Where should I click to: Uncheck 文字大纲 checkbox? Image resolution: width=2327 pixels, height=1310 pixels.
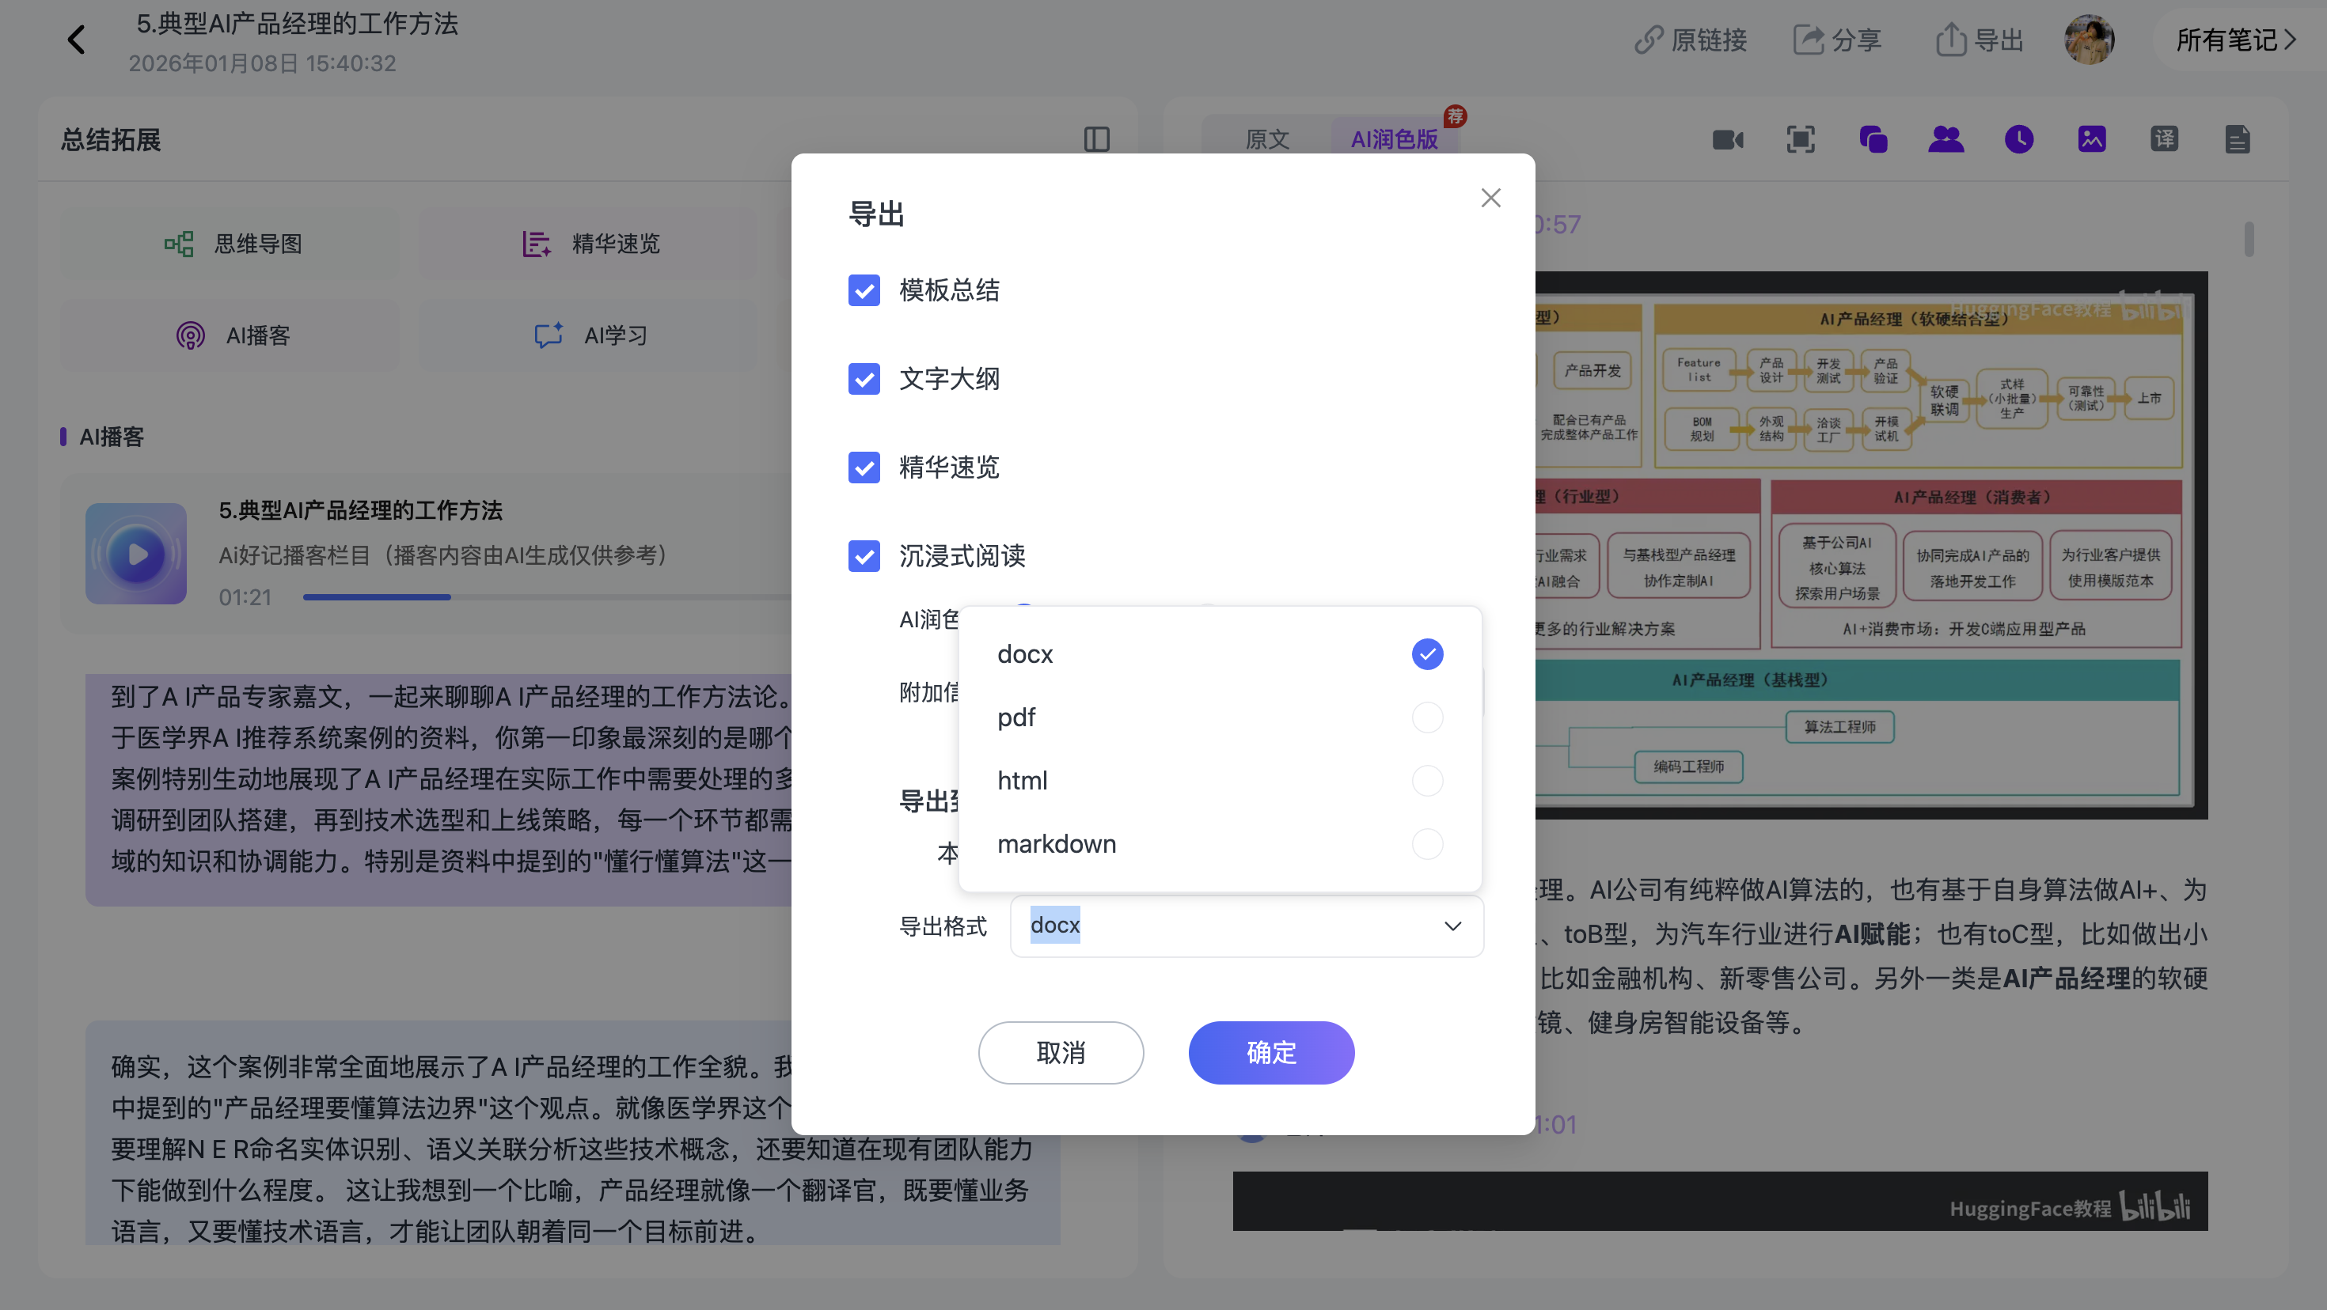pos(864,379)
